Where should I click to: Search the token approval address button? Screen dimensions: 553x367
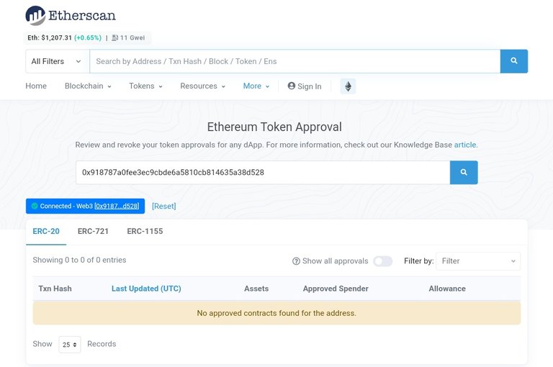[464, 173]
